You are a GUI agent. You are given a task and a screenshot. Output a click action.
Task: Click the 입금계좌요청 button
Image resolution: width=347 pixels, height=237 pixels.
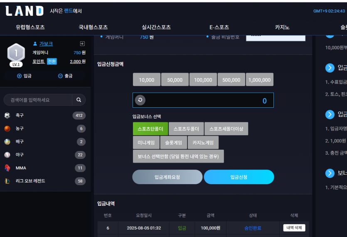coord(167,177)
